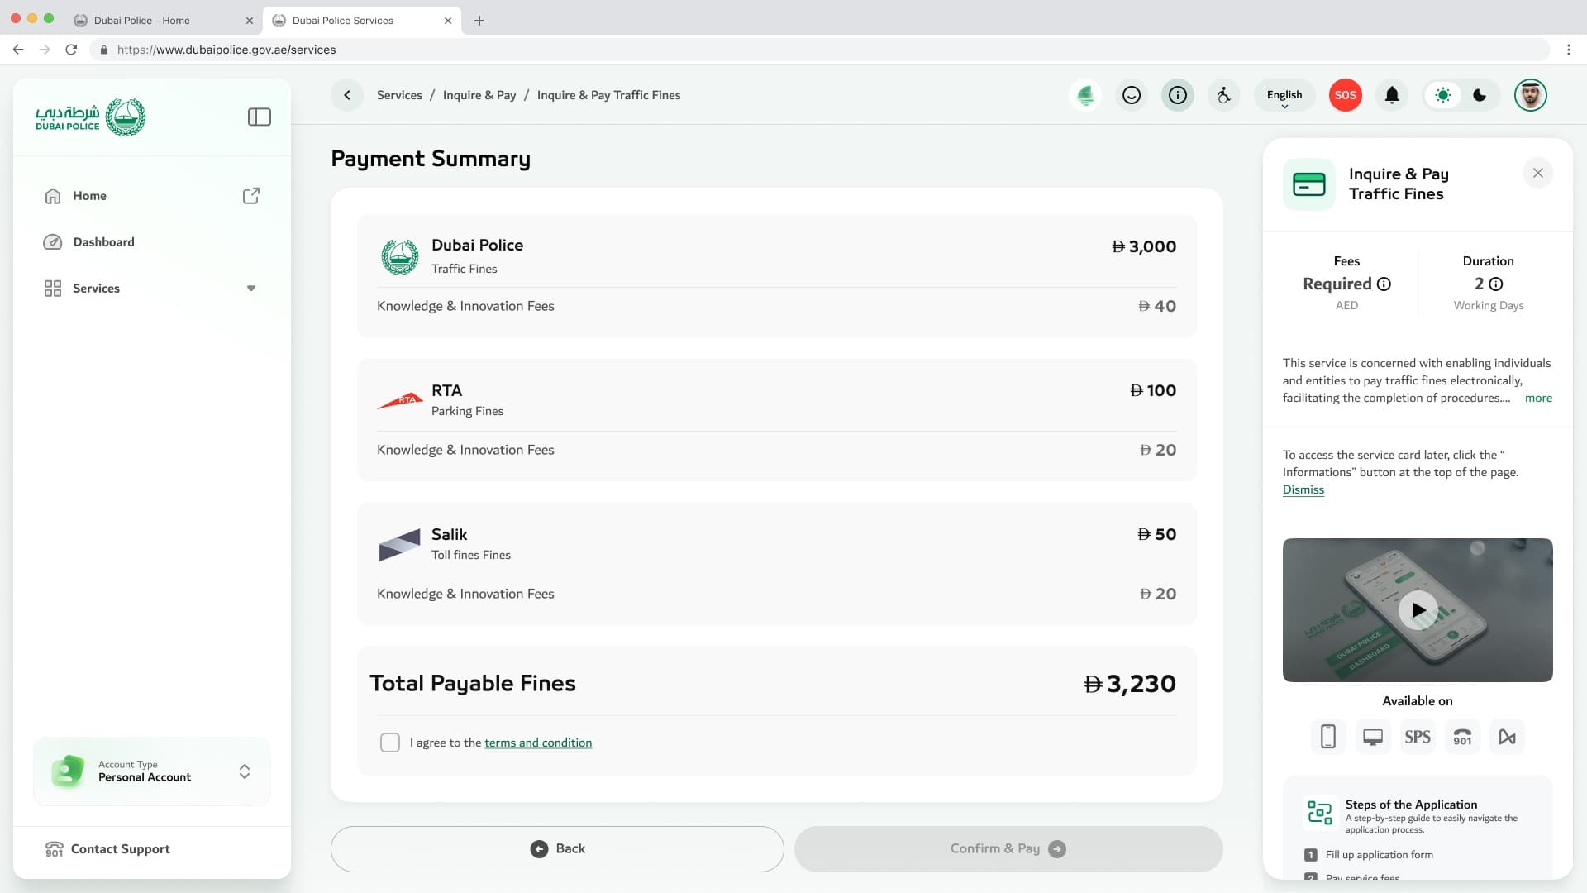Click the red SOS button
1587x893 pixels.
click(x=1346, y=95)
